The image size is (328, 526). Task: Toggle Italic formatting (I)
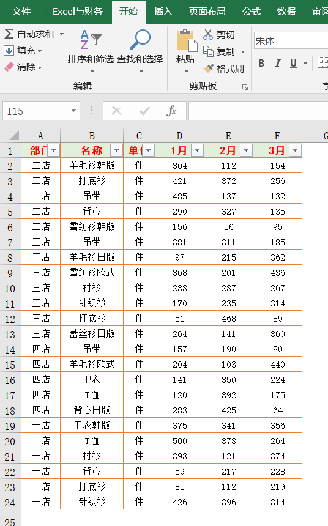[x=278, y=63]
